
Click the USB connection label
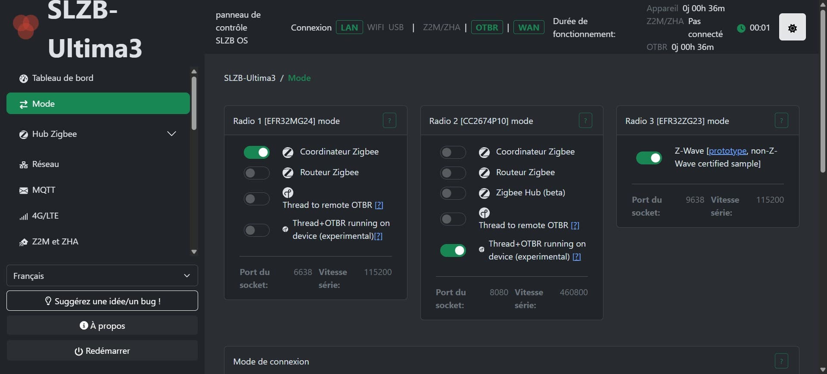point(396,28)
